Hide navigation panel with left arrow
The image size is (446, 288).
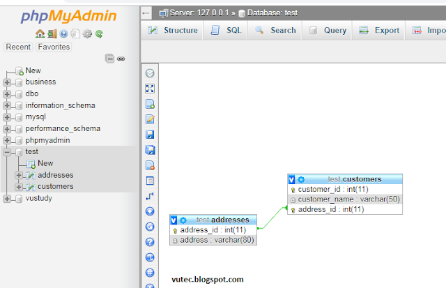point(146,13)
